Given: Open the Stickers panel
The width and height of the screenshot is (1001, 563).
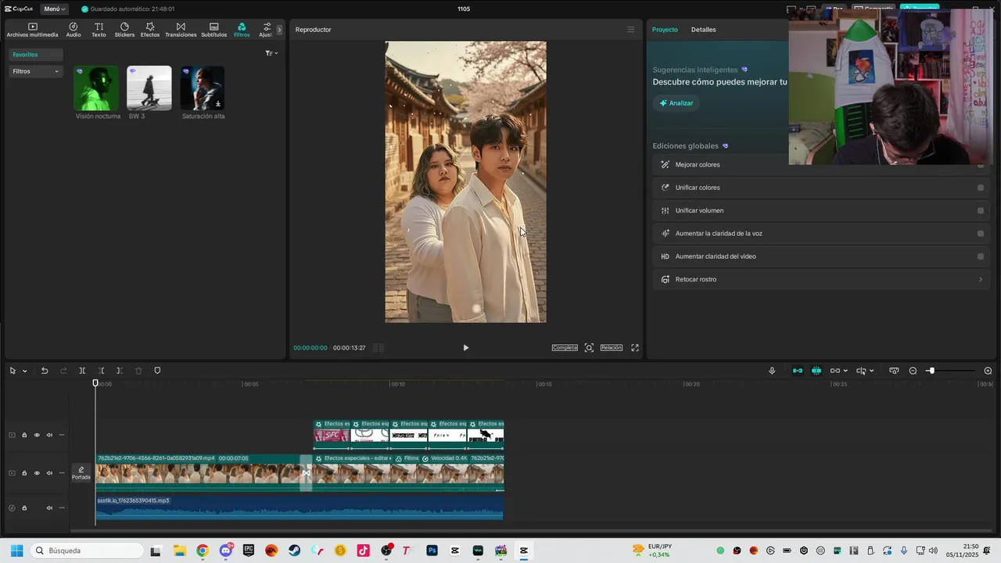Looking at the screenshot, I should pyautogui.click(x=124, y=30).
